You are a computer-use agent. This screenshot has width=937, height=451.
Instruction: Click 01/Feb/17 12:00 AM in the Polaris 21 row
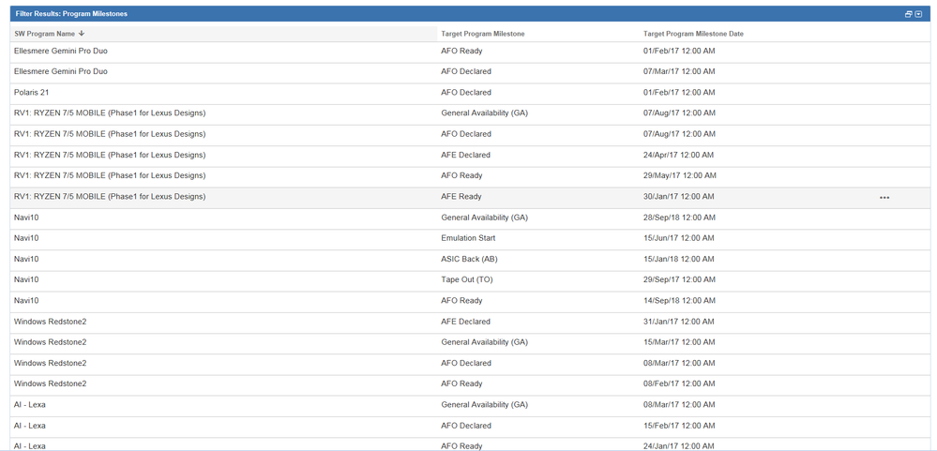pos(679,93)
